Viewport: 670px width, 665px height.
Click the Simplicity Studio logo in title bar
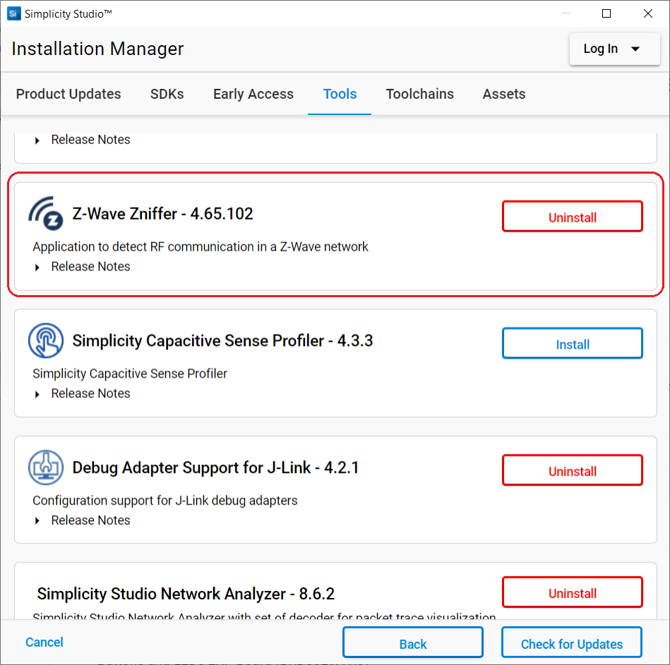[x=13, y=13]
